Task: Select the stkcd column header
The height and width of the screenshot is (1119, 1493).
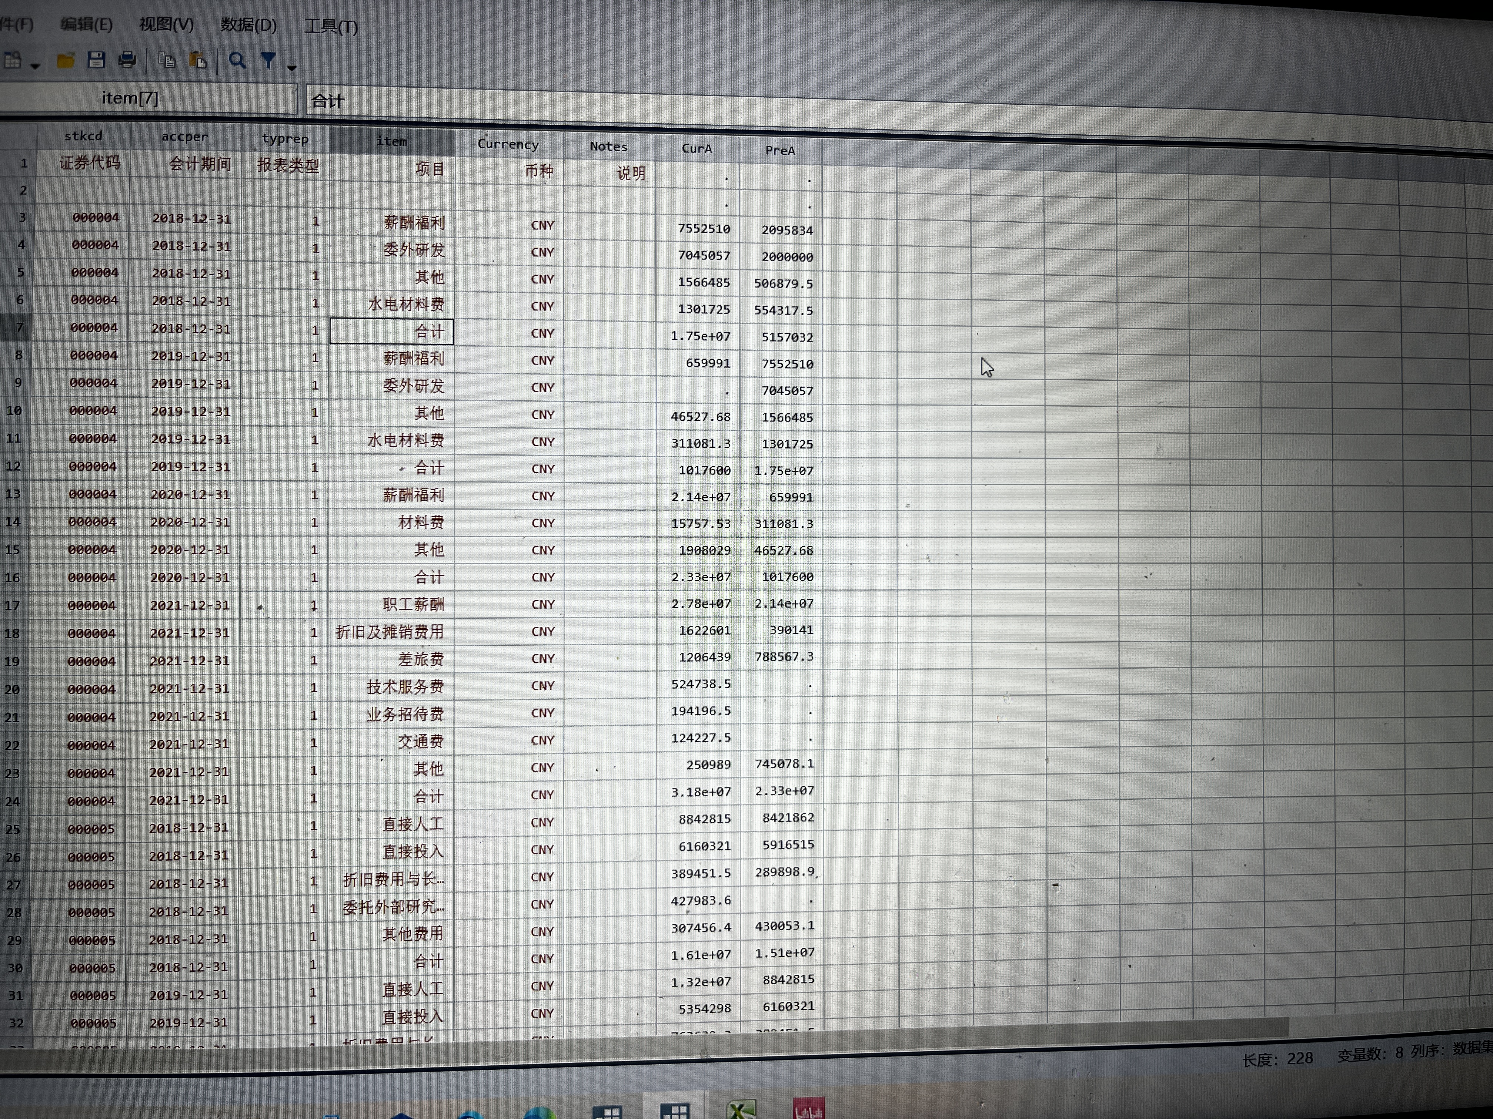Action: pyautogui.click(x=84, y=135)
